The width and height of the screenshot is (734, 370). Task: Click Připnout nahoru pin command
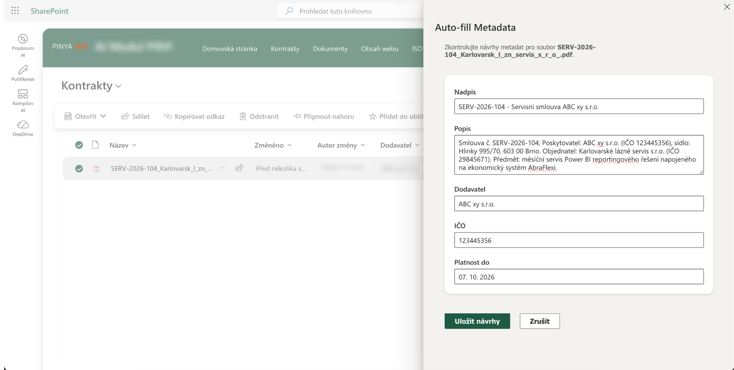click(x=324, y=116)
